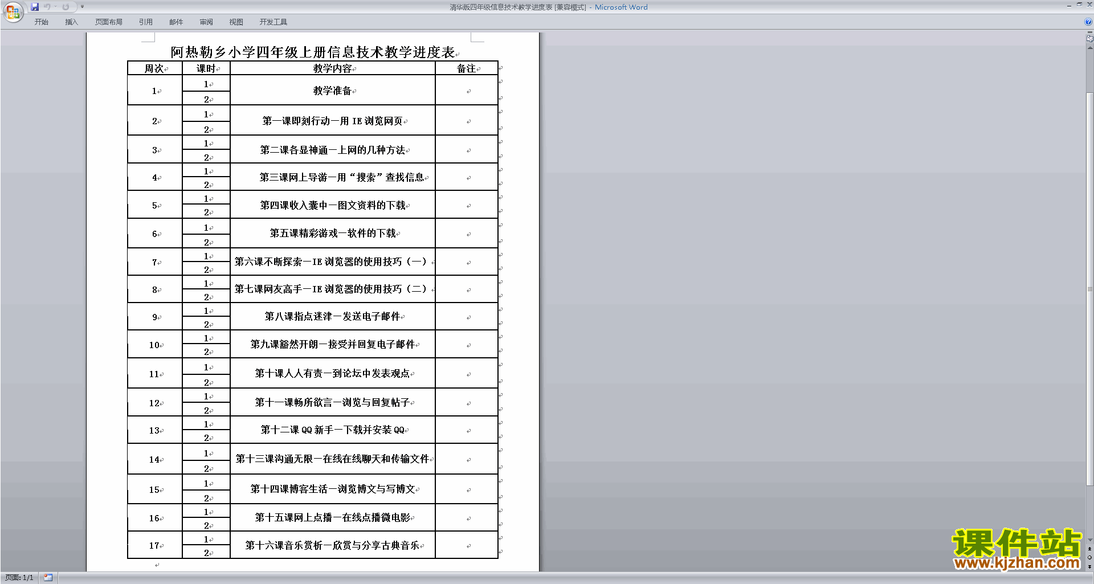Click week number 17 cell
1094x584 pixels.
click(x=155, y=545)
